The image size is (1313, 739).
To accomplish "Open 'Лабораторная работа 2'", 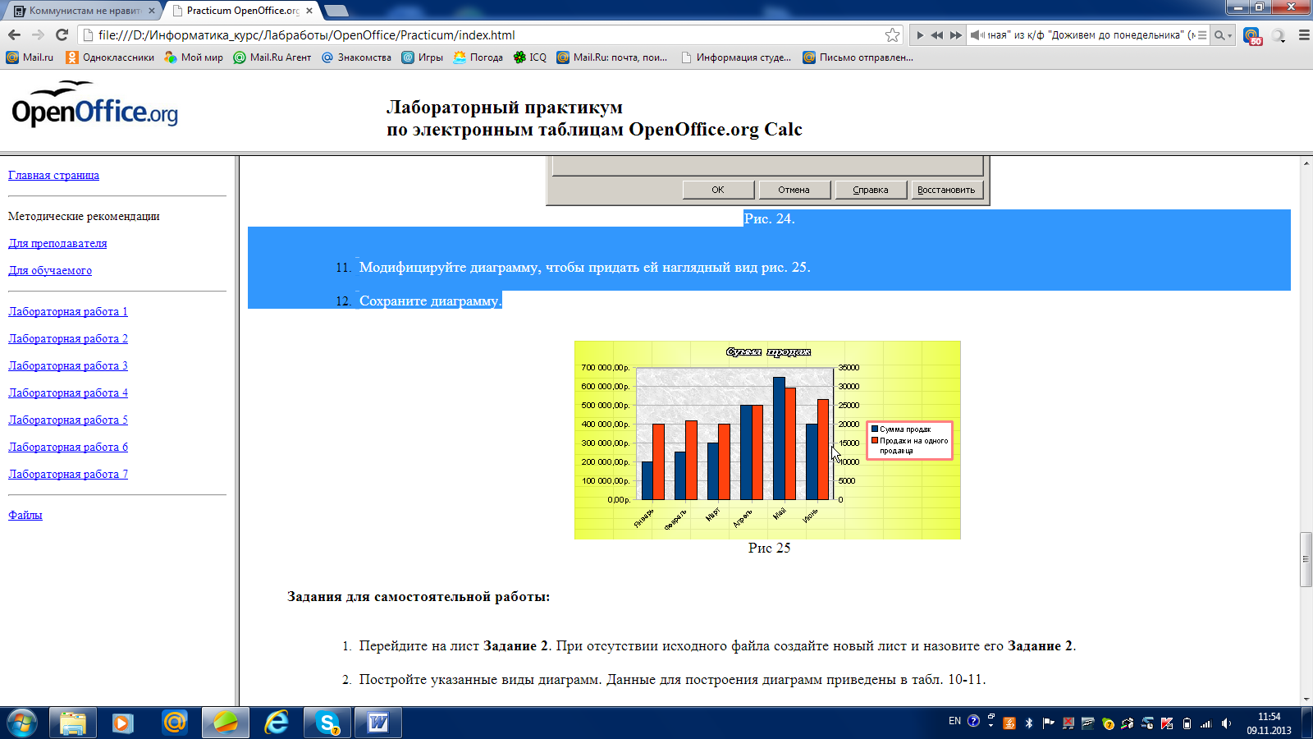I will 68,338.
